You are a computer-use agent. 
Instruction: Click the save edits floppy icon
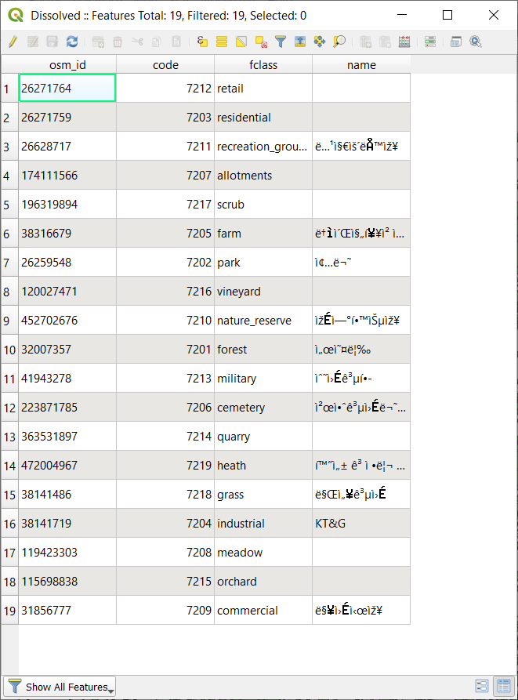click(x=53, y=42)
